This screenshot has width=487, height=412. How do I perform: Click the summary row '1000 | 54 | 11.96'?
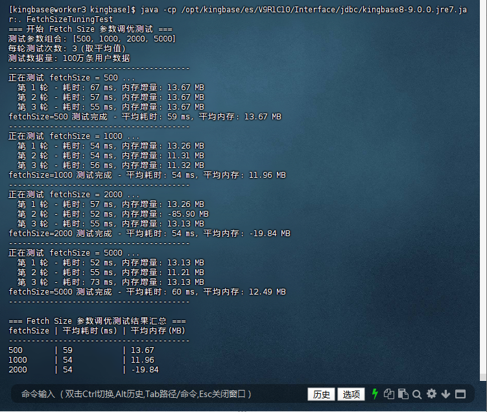point(81,360)
